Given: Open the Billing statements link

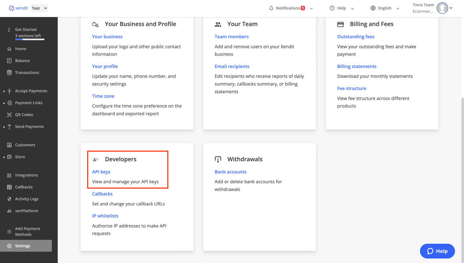Looking at the screenshot, I should (357, 66).
